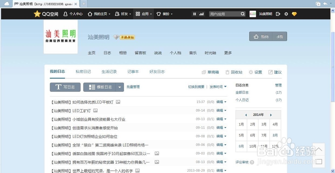Click the thumbs-up 赞(0) button
Screen dimensions: 335x173
point(261,36)
